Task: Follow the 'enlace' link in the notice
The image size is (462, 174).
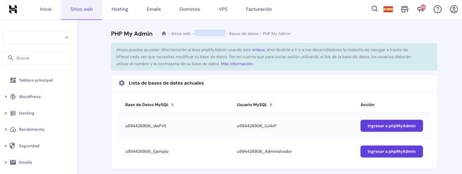Action: point(259,50)
